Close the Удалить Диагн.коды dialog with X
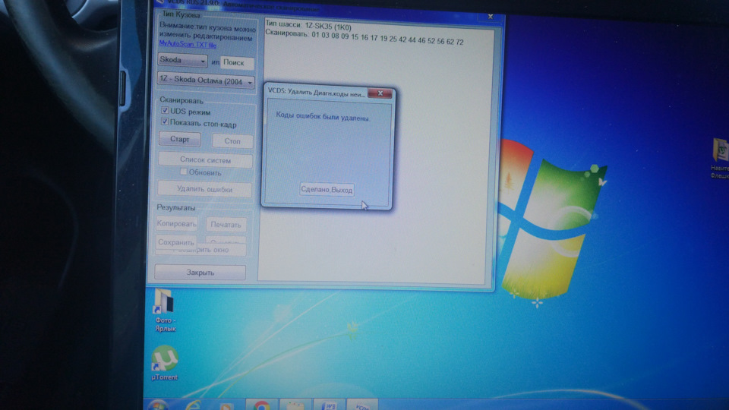Screen dimensions: 729x410 click(380, 93)
